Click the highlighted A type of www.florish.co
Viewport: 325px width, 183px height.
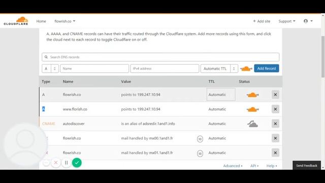coord(44,109)
